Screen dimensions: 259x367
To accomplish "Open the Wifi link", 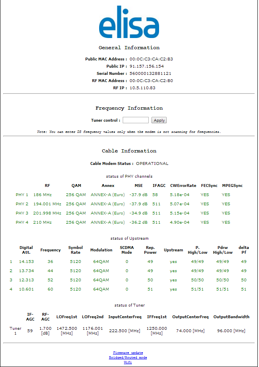I will 128,362.
